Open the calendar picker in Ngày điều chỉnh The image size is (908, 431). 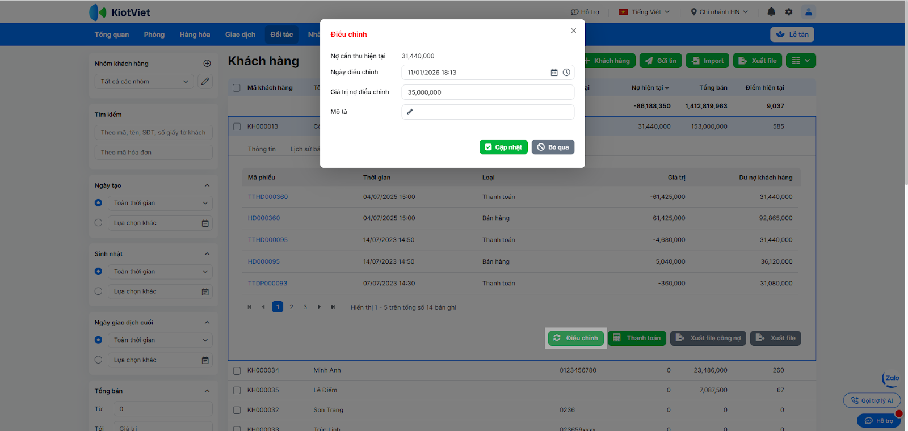point(554,73)
